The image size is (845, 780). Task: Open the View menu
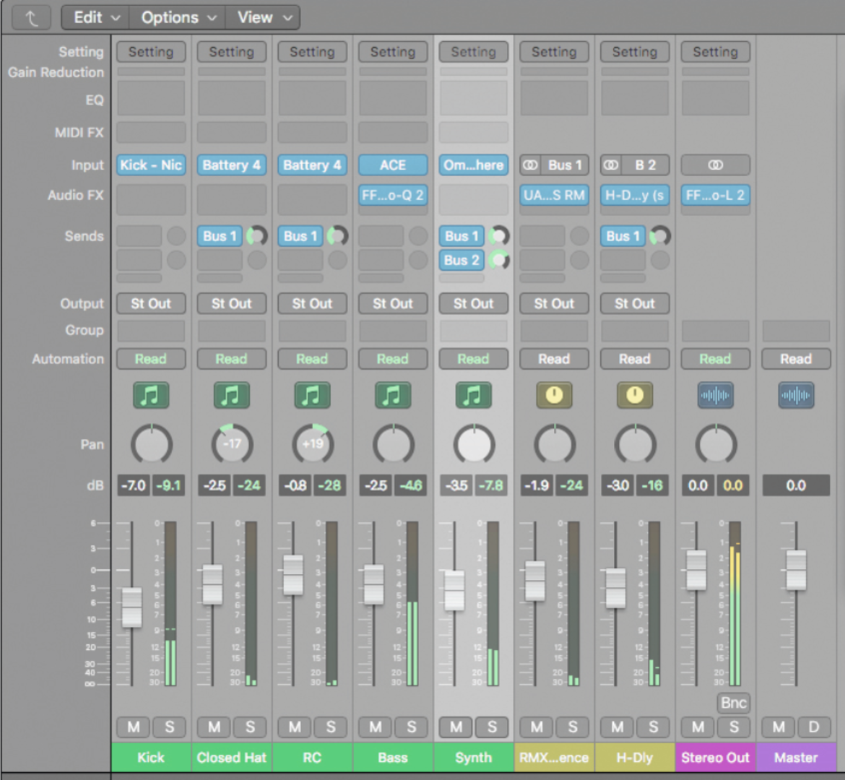pos(264,18)
